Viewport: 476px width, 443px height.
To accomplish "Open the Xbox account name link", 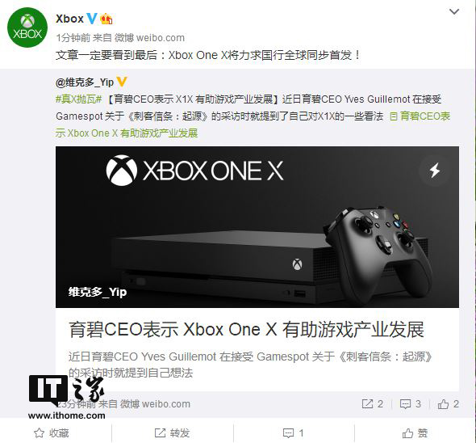I will [69, 19].
